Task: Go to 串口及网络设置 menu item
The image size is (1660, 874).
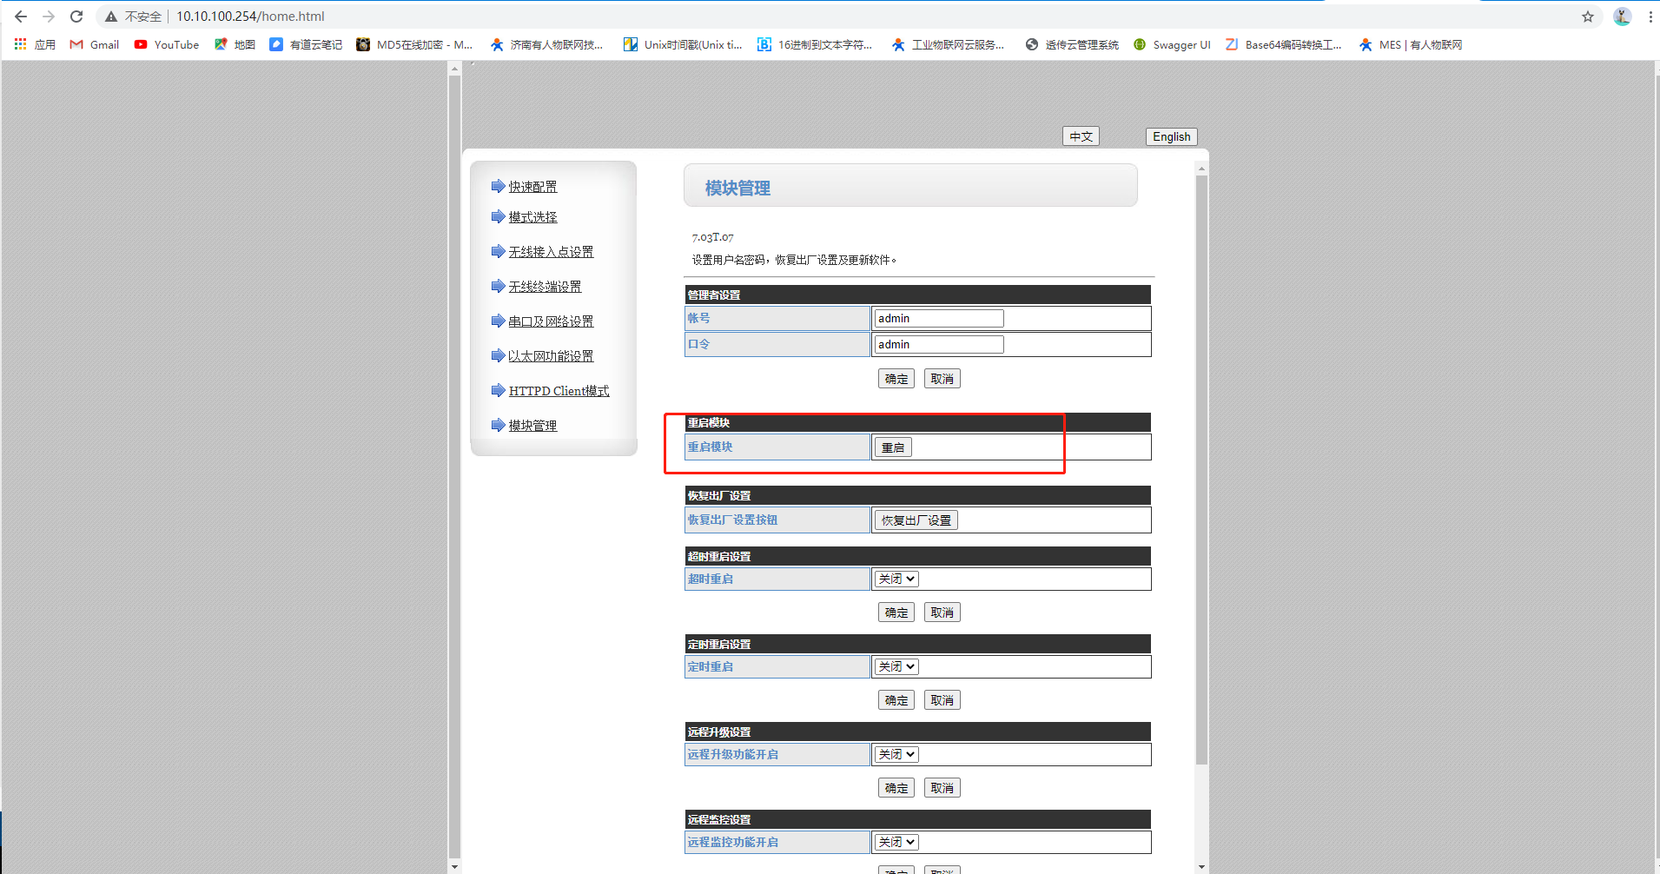Action: (551, 321)
